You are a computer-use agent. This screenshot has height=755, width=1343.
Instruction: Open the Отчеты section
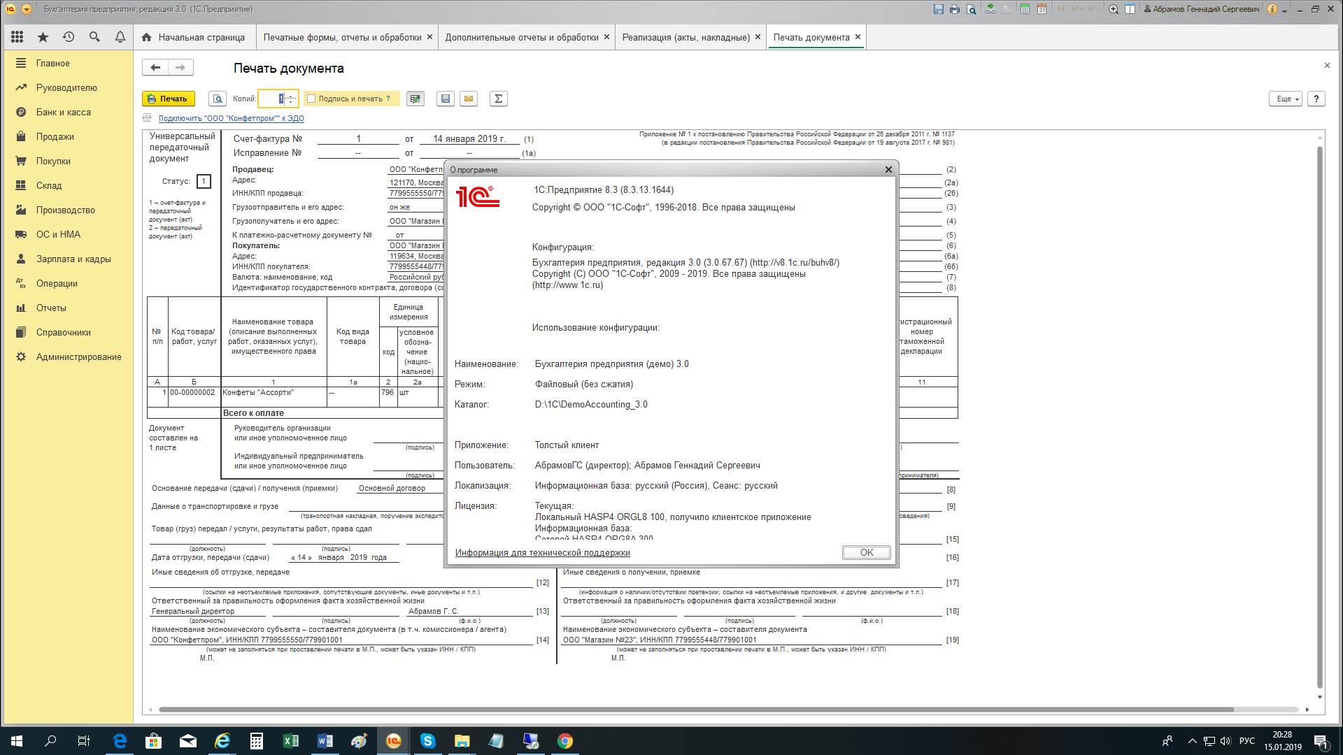pos(69,308)
